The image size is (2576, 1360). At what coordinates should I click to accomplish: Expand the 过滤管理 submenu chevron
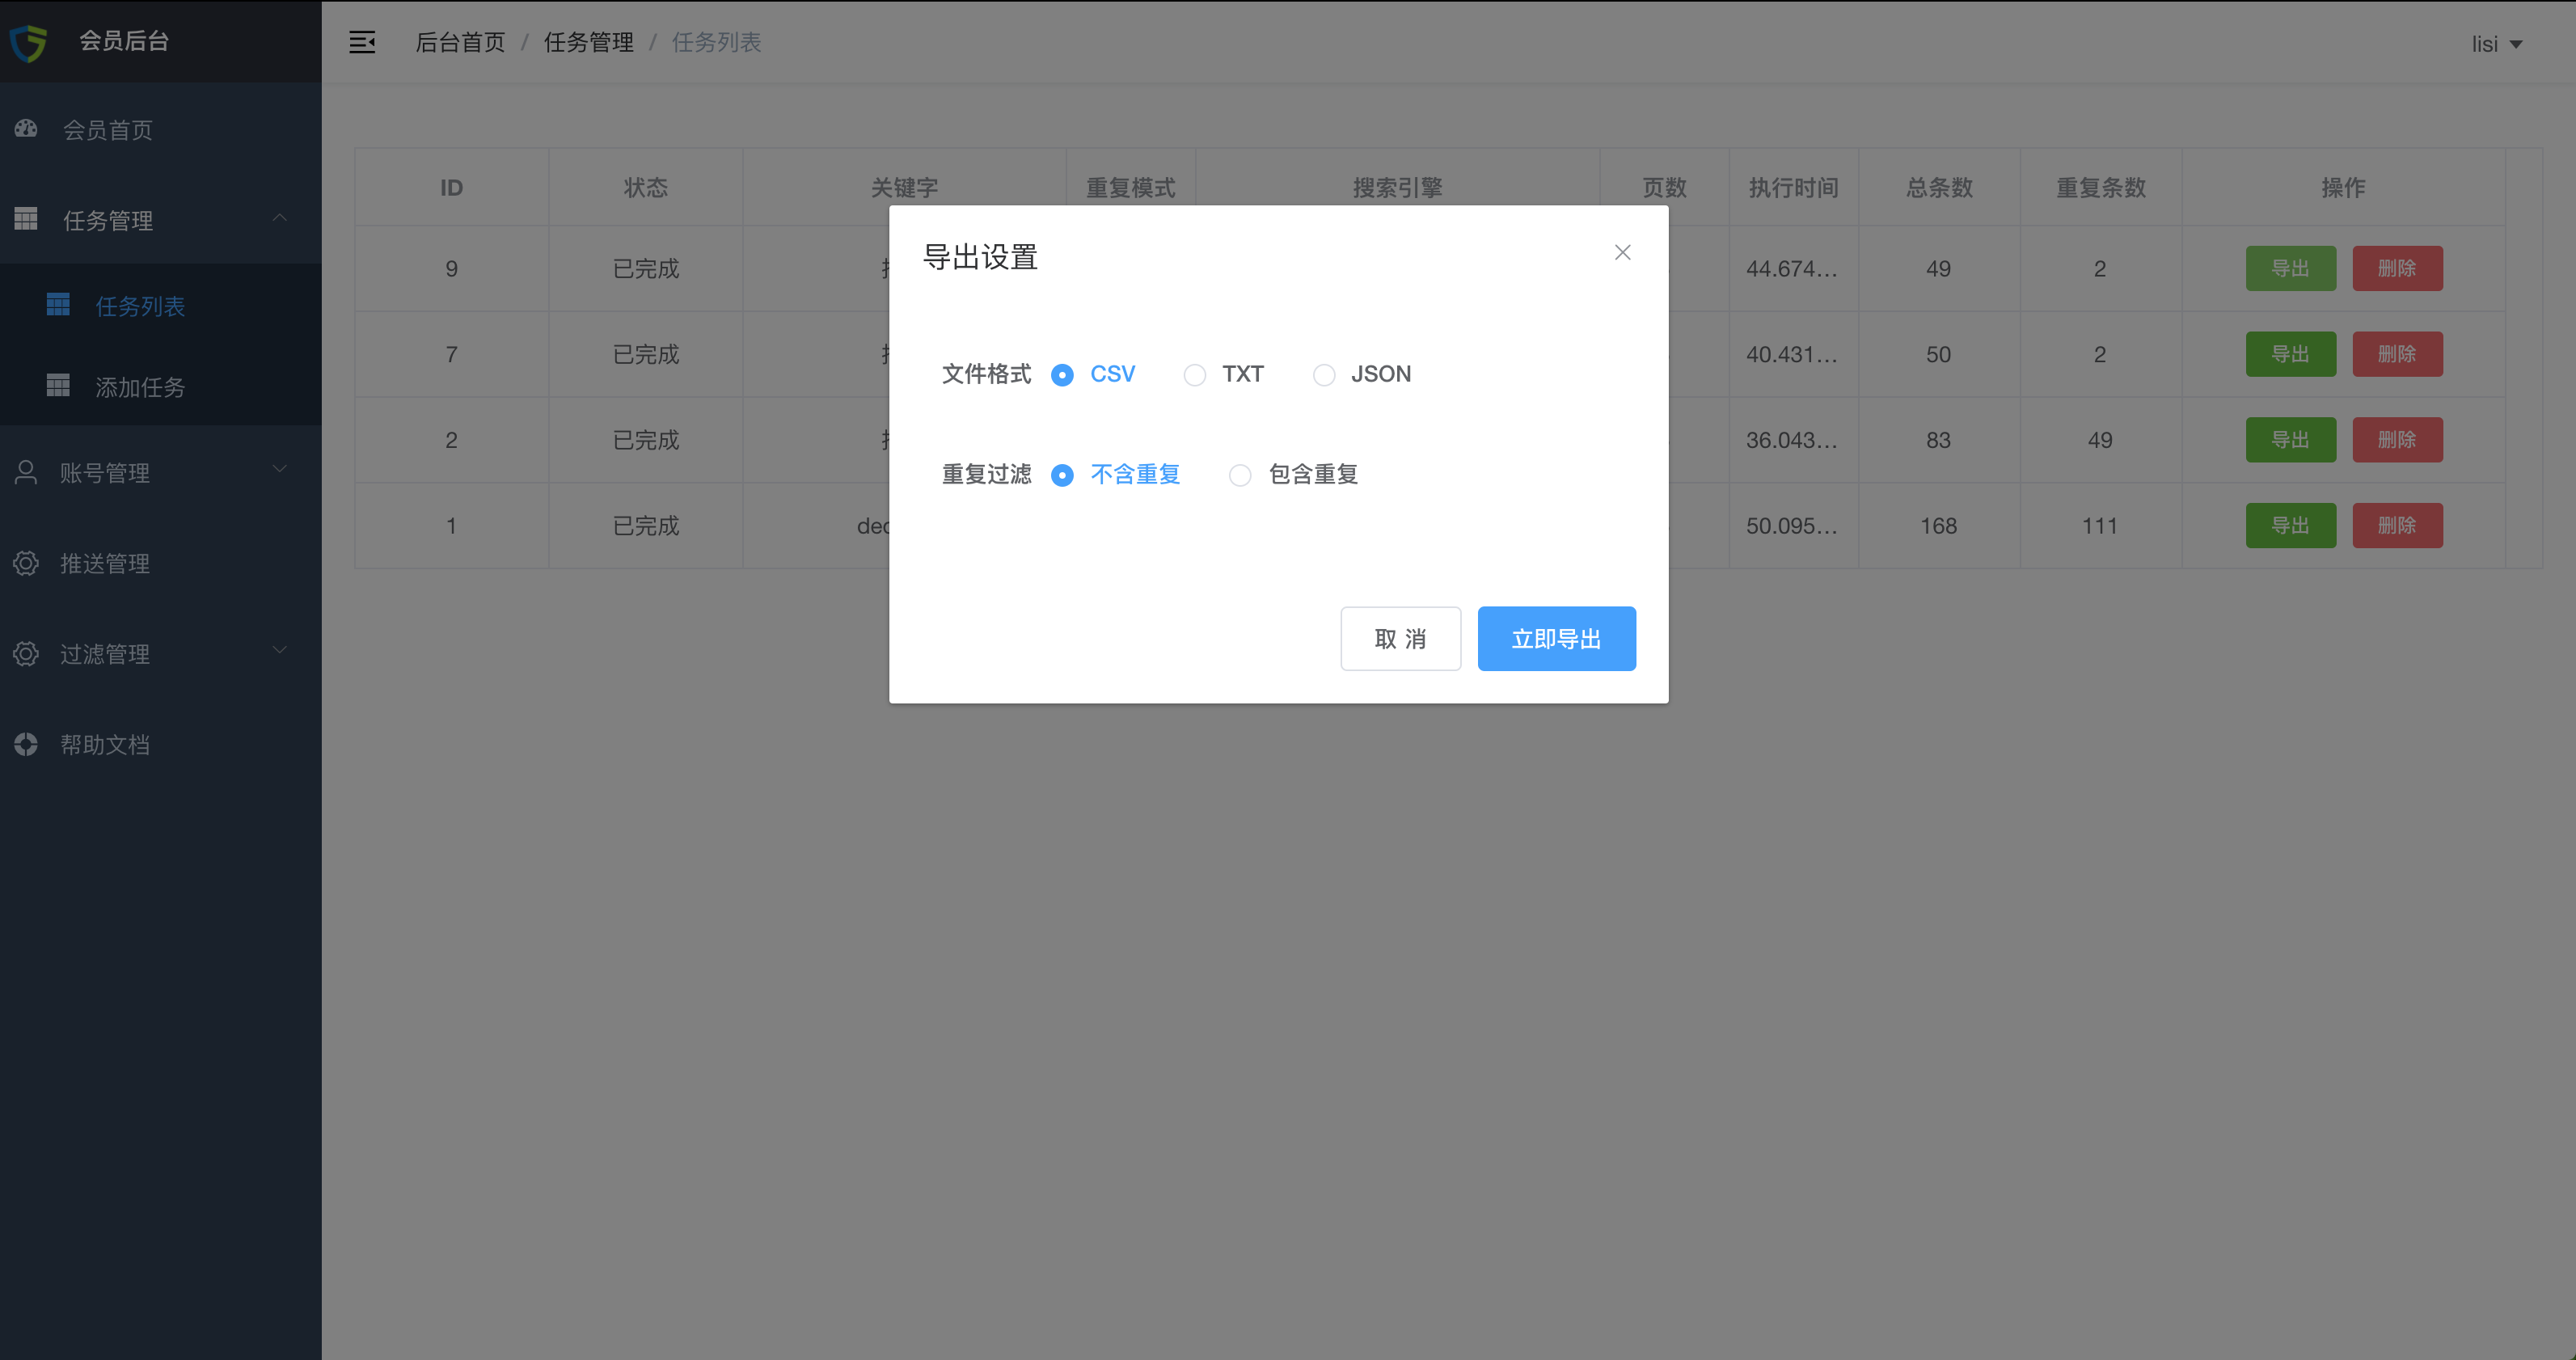(x=280, y=650)
